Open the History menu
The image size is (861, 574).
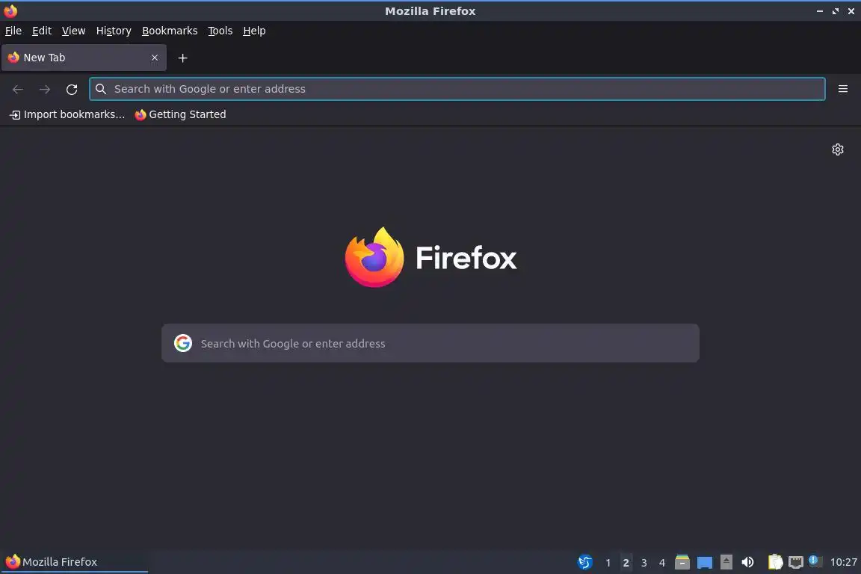(114, 31)
